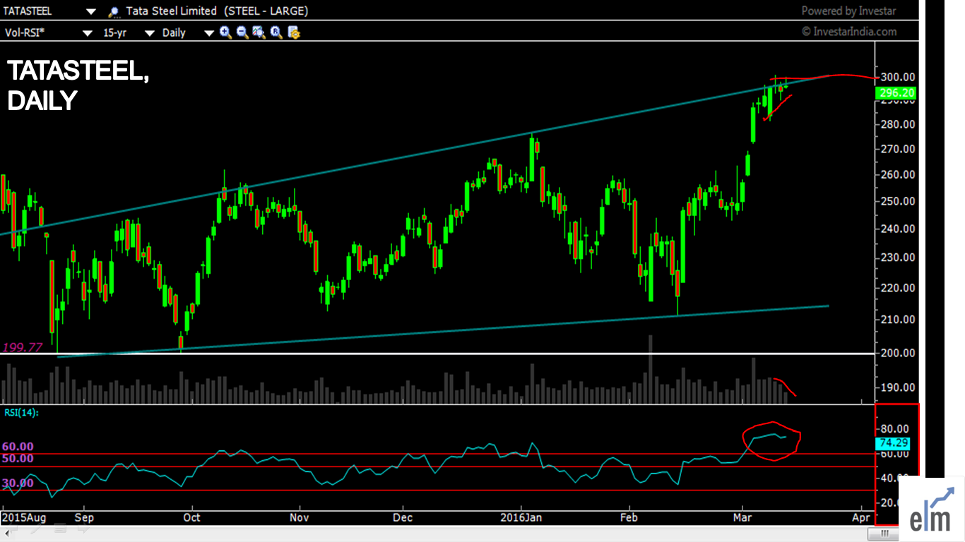Screen dimensions: 965x542
Task: Click the zoom chart area icon
Action: click(259, 32)
